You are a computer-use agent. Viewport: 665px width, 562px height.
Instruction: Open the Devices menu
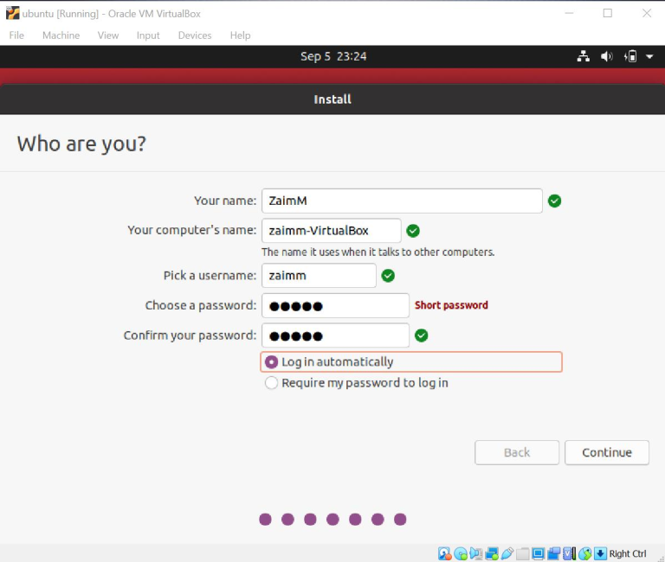click(195, 35)
